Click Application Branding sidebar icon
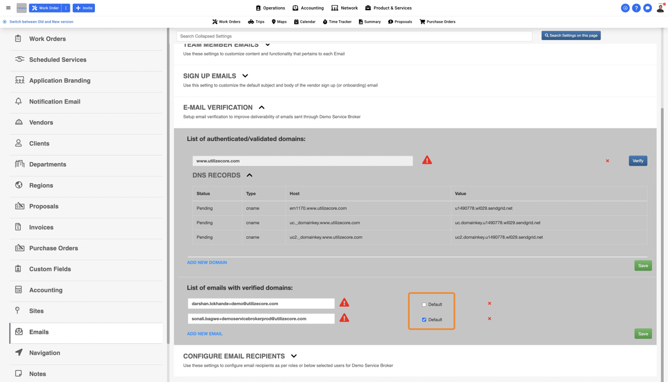The image size is (668, 382). pos(19,80)
